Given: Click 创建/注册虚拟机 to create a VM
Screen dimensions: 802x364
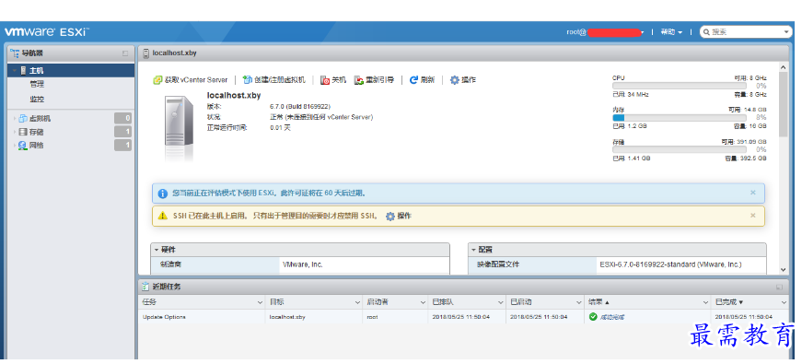Looking at the screenshot, I should pyautogui.click(x=273, y=80).
